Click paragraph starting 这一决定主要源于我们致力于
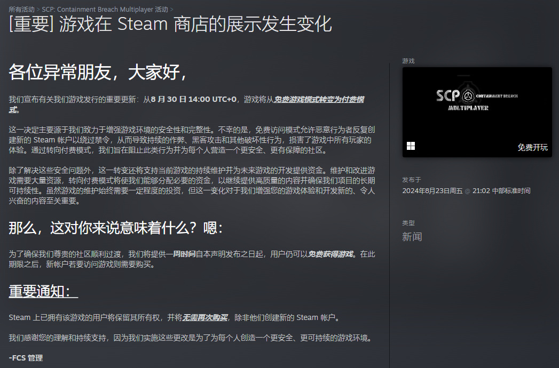Image resolution: width=559 pixels, height=368 pixels. pyautogui.click(x=192, y=140)
